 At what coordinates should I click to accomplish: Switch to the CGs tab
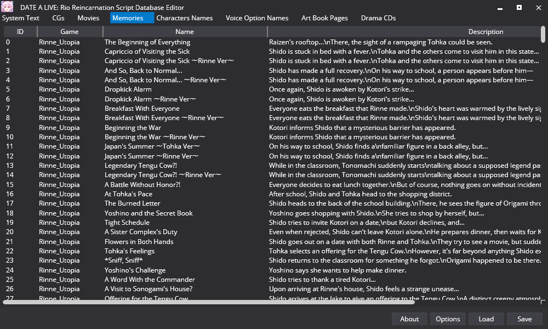(59, 18)
